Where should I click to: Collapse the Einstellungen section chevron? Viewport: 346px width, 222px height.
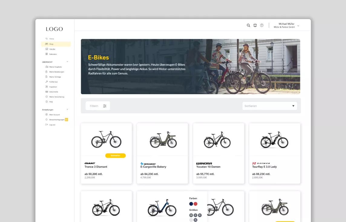67,109
